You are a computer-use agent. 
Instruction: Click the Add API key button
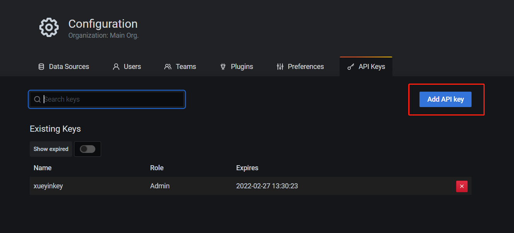[445, 99]
